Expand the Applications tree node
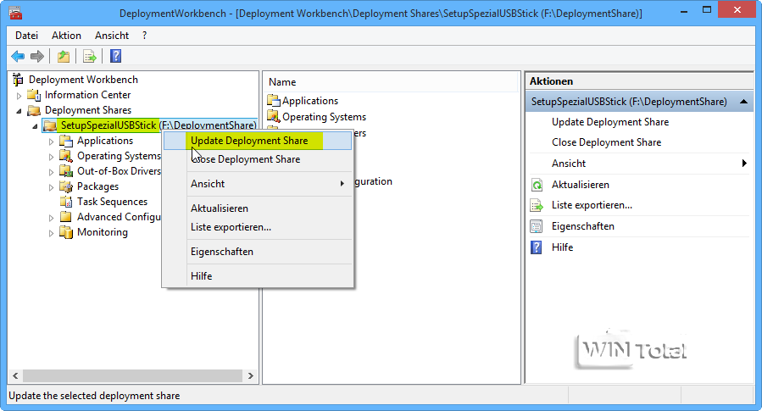 [x=51, y=142]
